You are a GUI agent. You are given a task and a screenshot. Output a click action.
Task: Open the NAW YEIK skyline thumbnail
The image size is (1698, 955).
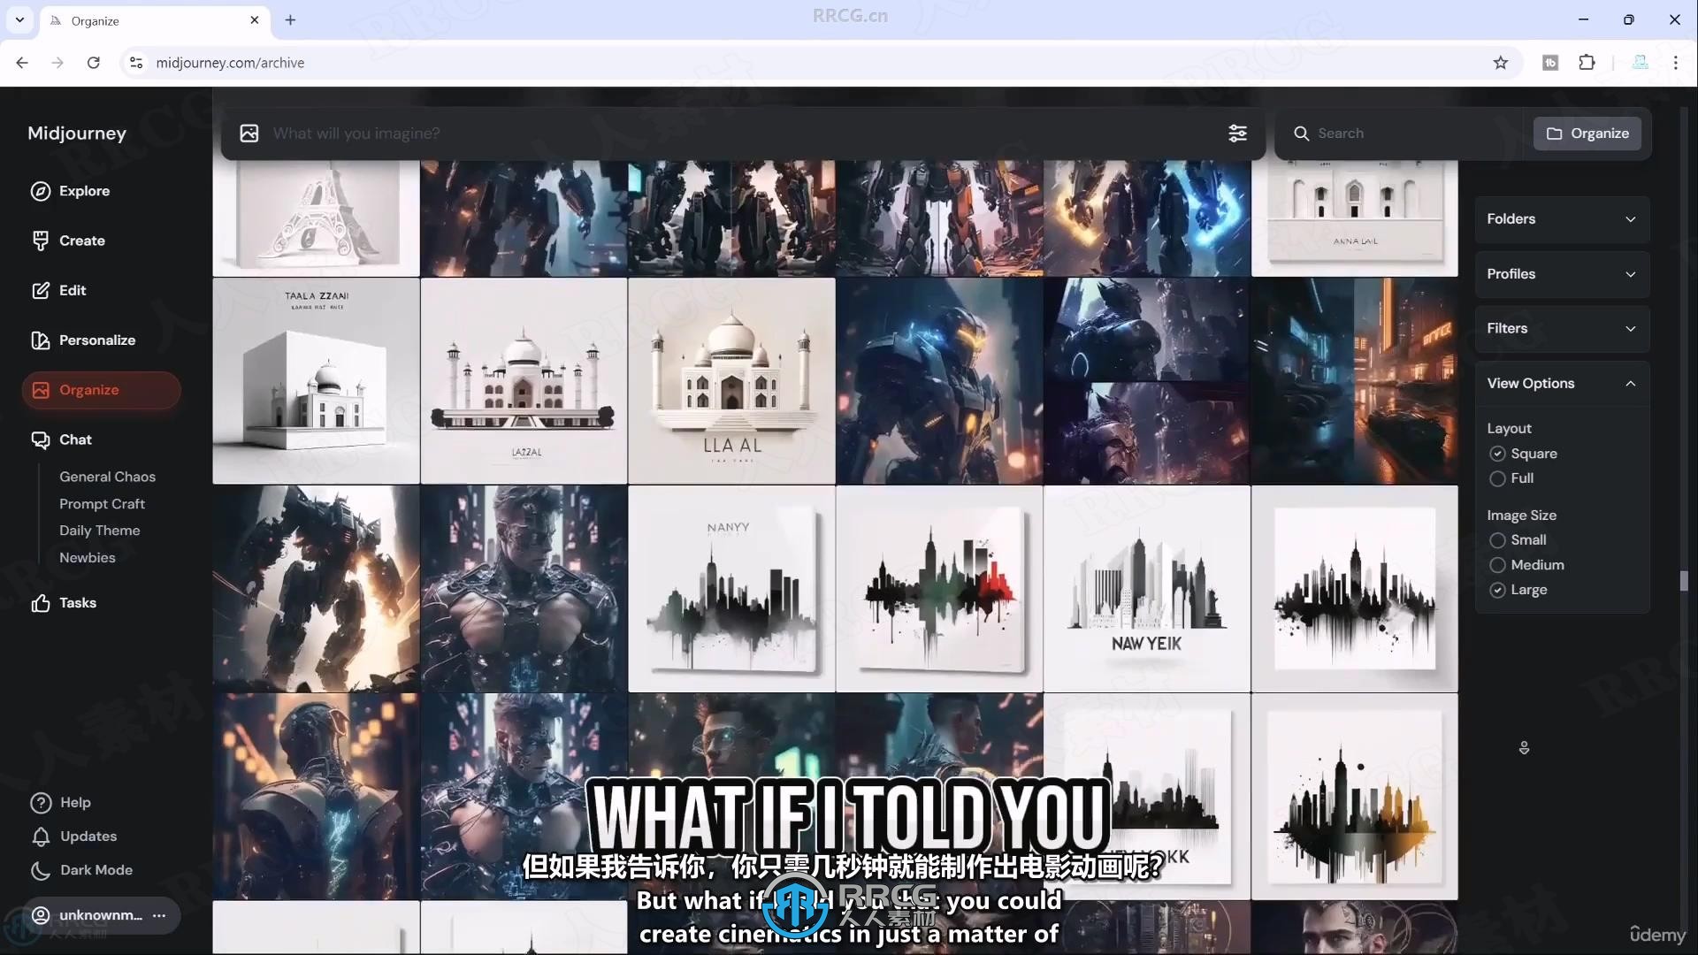(x=1147, y=589)
